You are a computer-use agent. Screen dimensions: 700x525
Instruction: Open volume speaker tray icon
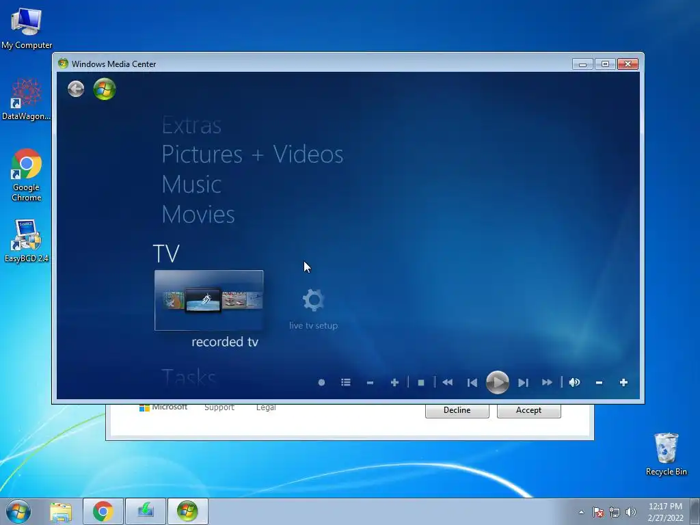[631, 512]
